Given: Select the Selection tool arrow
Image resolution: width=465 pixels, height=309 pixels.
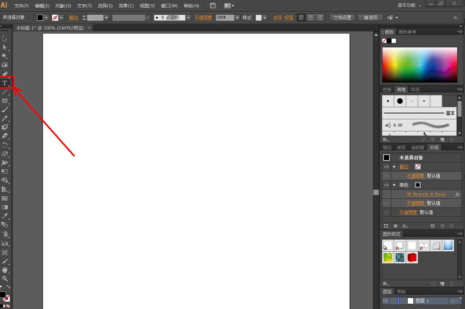Looking at the screenshot, I should click(4, 39).
